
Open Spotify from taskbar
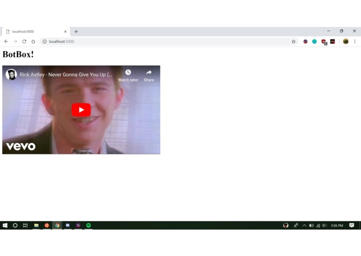88,225
